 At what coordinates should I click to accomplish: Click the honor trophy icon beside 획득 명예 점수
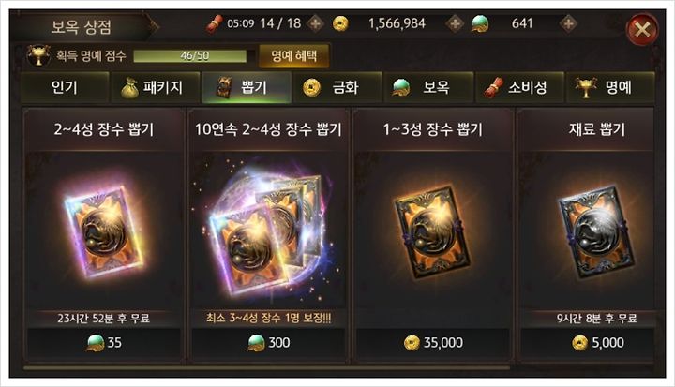coord(38,55)
